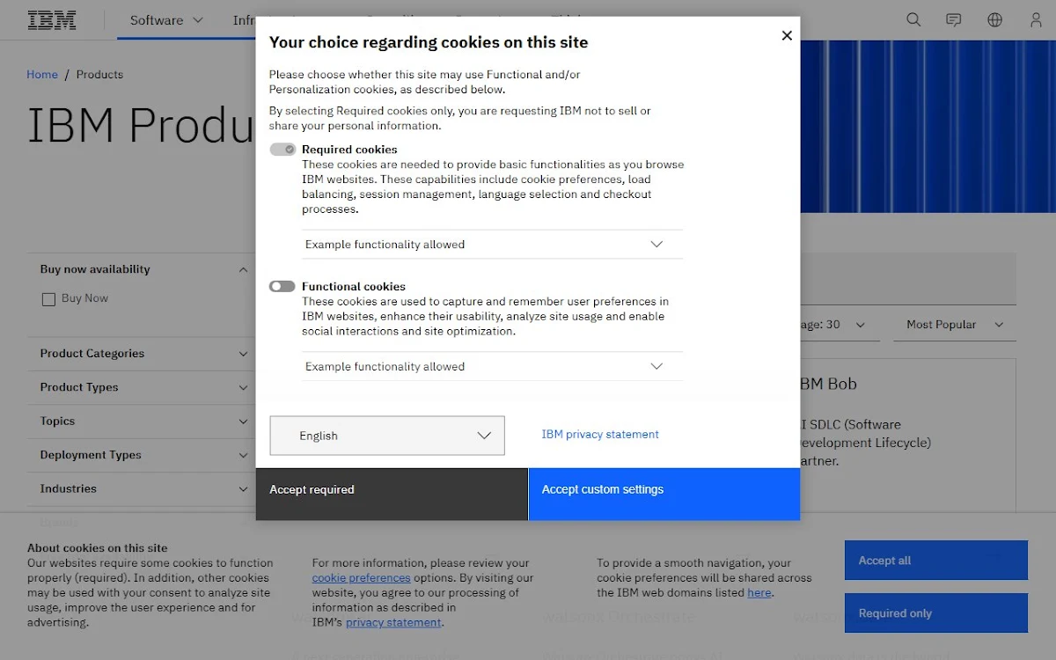Open the cookie preferences link
Image resolution: width=1056 pixels, height=660 pixels.
point(361,578)
